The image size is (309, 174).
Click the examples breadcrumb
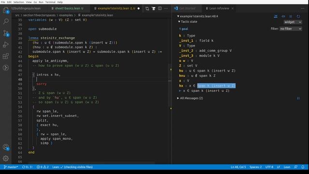[x=66, y=15]
